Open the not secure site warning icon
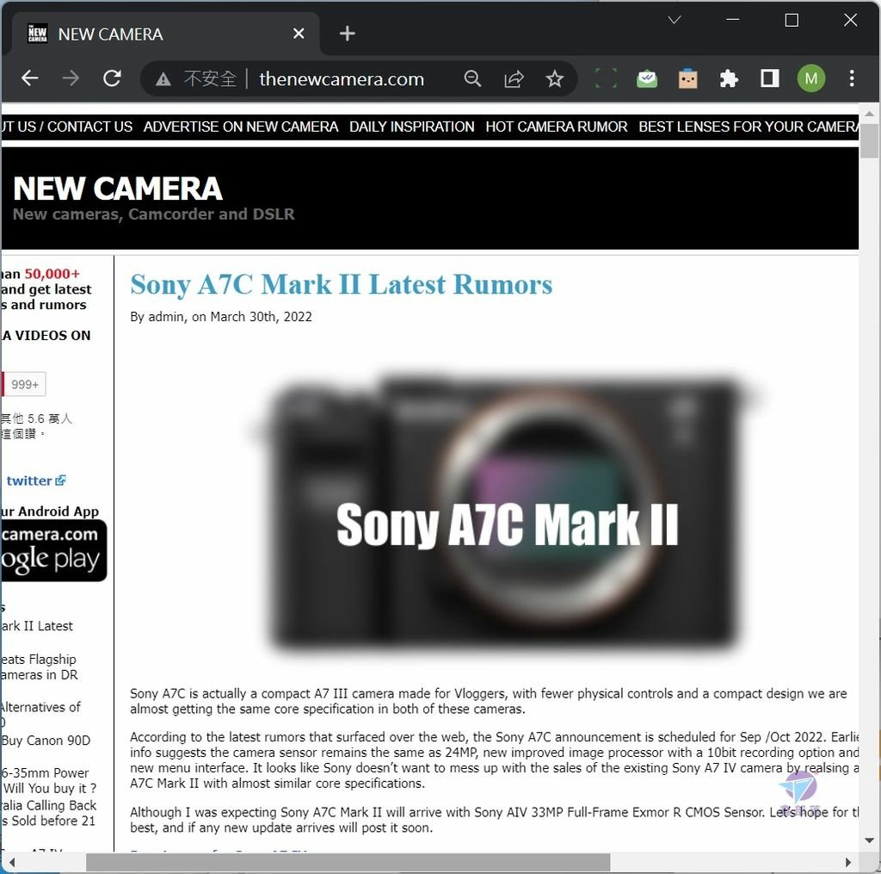 click(163, 78)
